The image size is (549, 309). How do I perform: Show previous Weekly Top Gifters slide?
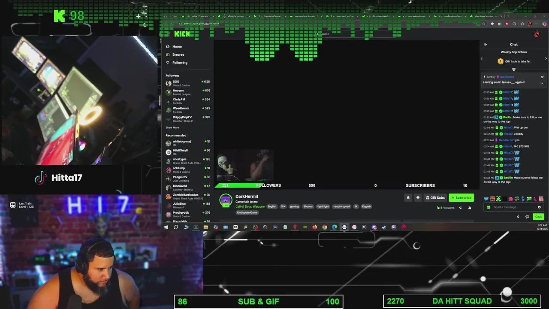(482, 58)
